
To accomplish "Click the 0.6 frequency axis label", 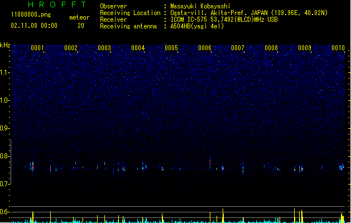I will pyautogui.click(x=4, y=212).
